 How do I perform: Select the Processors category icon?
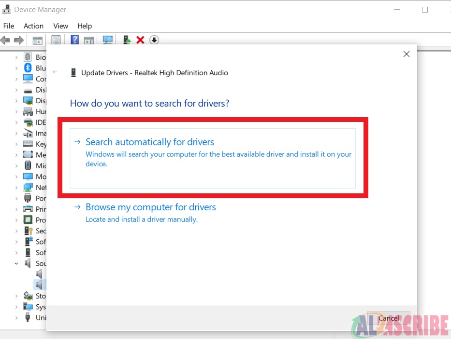[28, 220]
